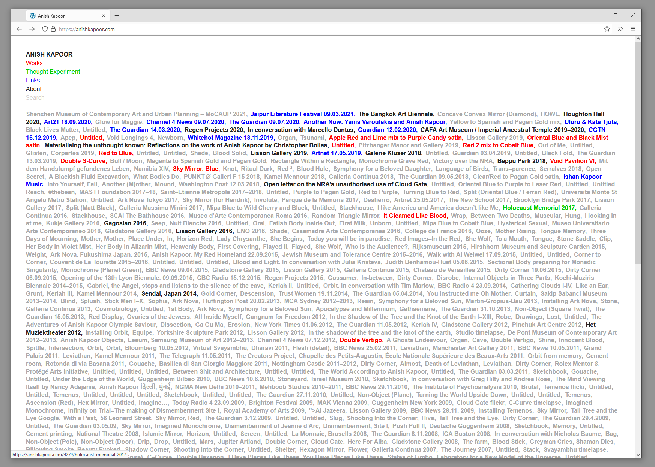Select the Anish Kapoor browser tab
Viewport: 655px width, 467px height.
point(68,16)
